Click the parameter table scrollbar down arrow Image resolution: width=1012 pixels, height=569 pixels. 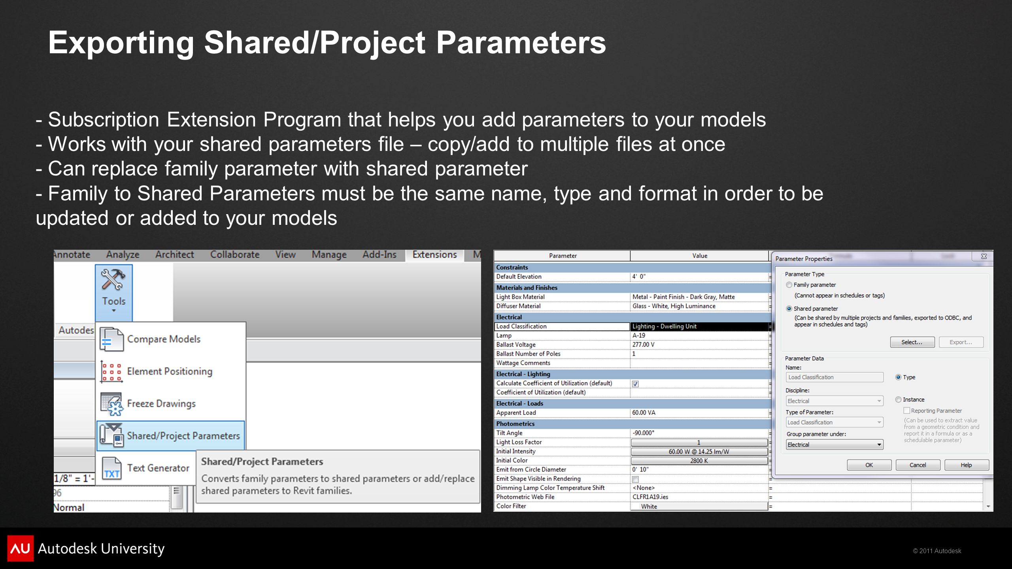(x=988, y=507)
